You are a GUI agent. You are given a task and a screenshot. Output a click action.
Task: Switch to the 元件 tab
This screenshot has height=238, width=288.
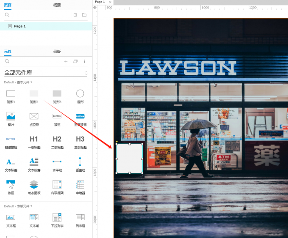click(8, 52)
